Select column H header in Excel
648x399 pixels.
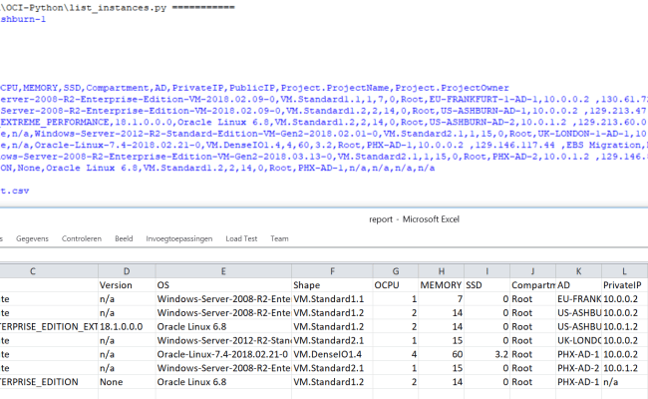tap(442, 271)
